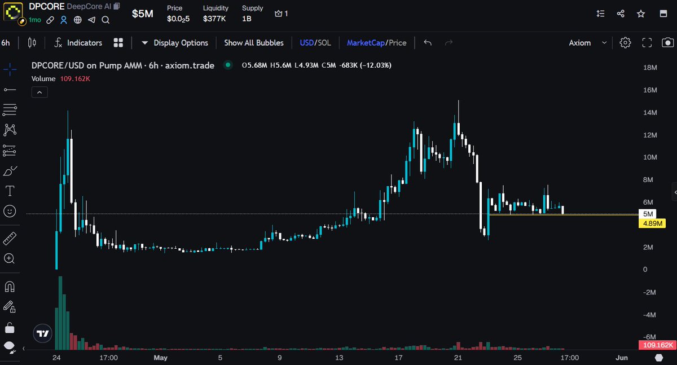Open the token website globe icon

(78, 20)
